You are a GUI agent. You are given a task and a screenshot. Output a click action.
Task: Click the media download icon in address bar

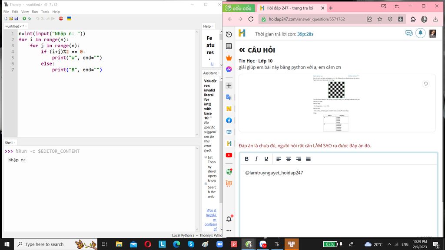coord(400,19)
